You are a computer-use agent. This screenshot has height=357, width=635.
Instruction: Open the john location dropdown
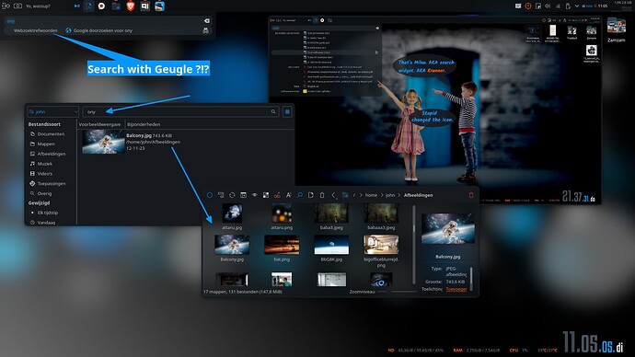53,111
